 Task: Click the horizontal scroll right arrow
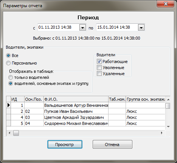(162, 133)
